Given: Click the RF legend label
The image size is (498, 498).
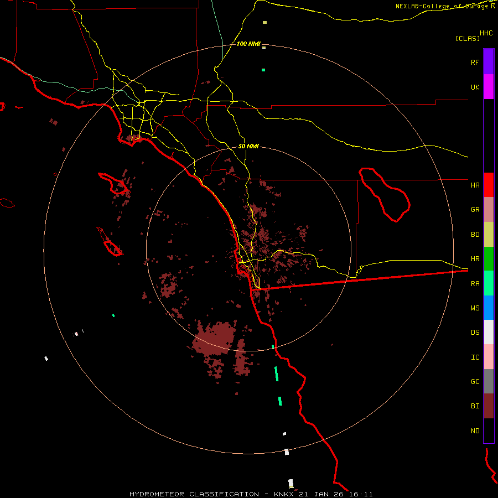Looking at the screenshot, I should pos(475,62).
